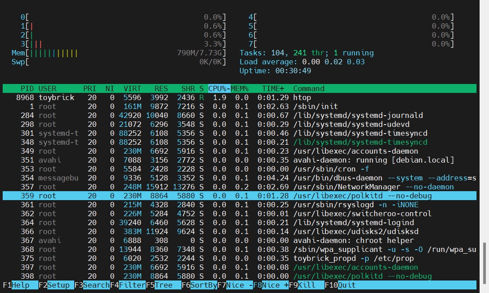The width and height of the screenshot is (489, 293).
Task: Click the CPU 4 usage meter
Action: [351, 17]
